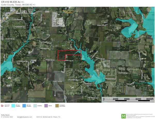Click the kelly@kellydavis.com email link
This screenshot has height=119, width=155.
[25, 117]
